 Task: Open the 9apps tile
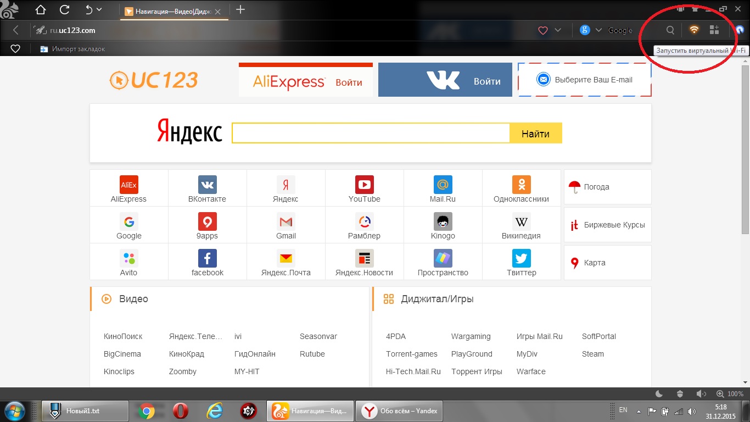(x=207, y=225)
